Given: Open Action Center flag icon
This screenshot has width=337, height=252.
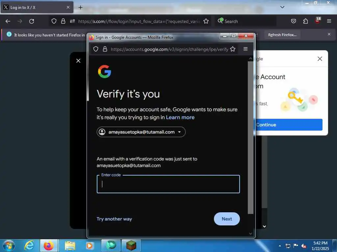Looking at the screenshot, I should point(296,245).
